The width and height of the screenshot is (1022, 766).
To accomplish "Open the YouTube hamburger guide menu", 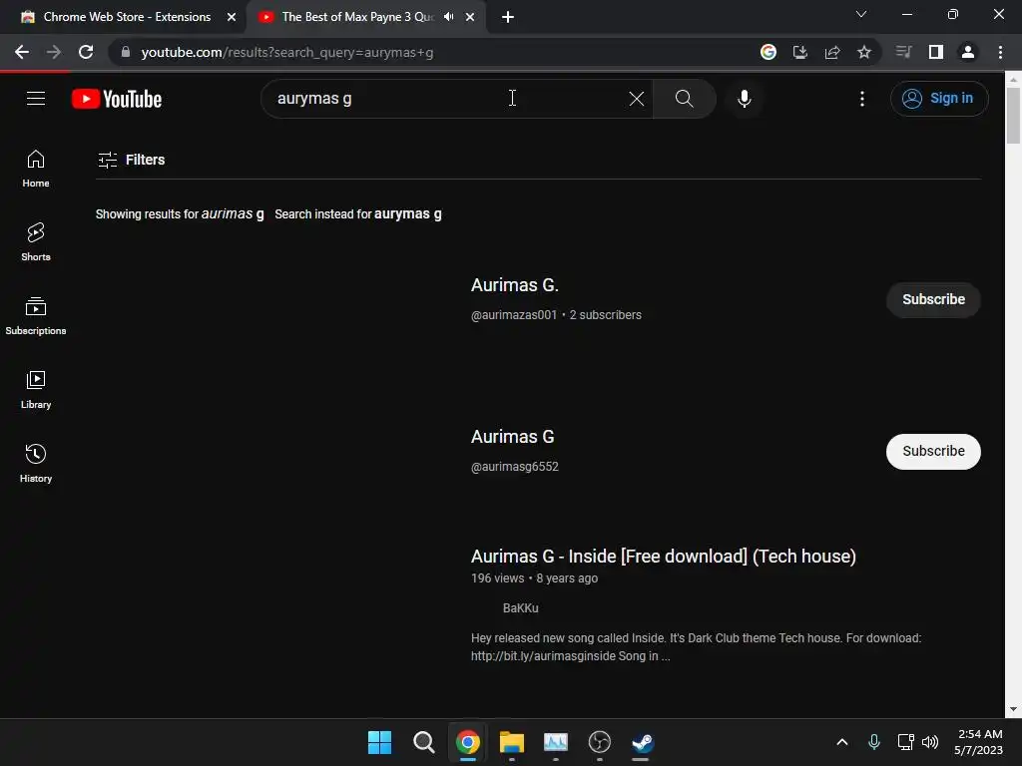I will point(36,99).
